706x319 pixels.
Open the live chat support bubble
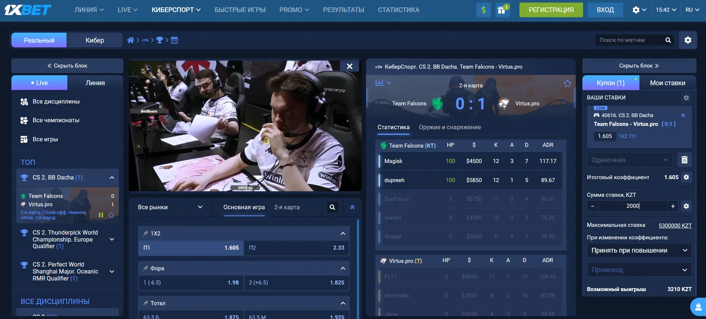[698, 307]
